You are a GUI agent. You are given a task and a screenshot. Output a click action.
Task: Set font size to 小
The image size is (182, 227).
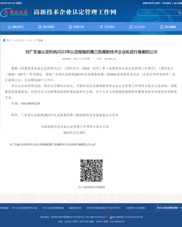coord(114,59)
